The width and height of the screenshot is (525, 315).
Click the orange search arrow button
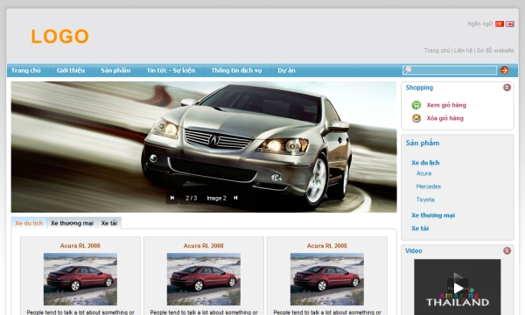504,70
